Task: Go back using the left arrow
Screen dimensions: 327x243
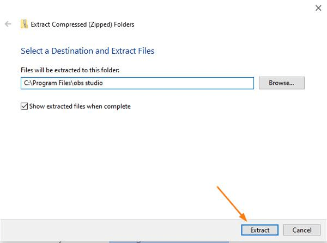Action: coord(8,24)
